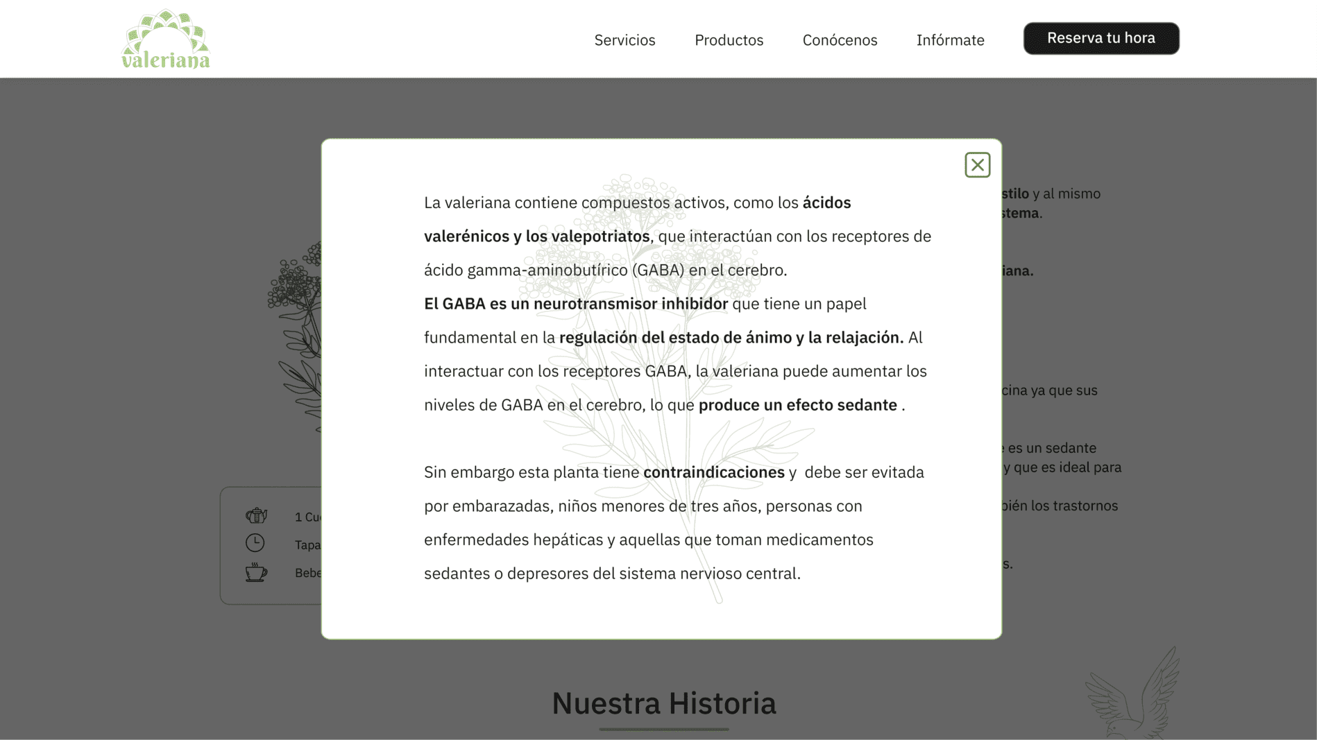The image size is (1317, 740).
Task: Open the Servicios menu
Action: [x=624, y=40]
